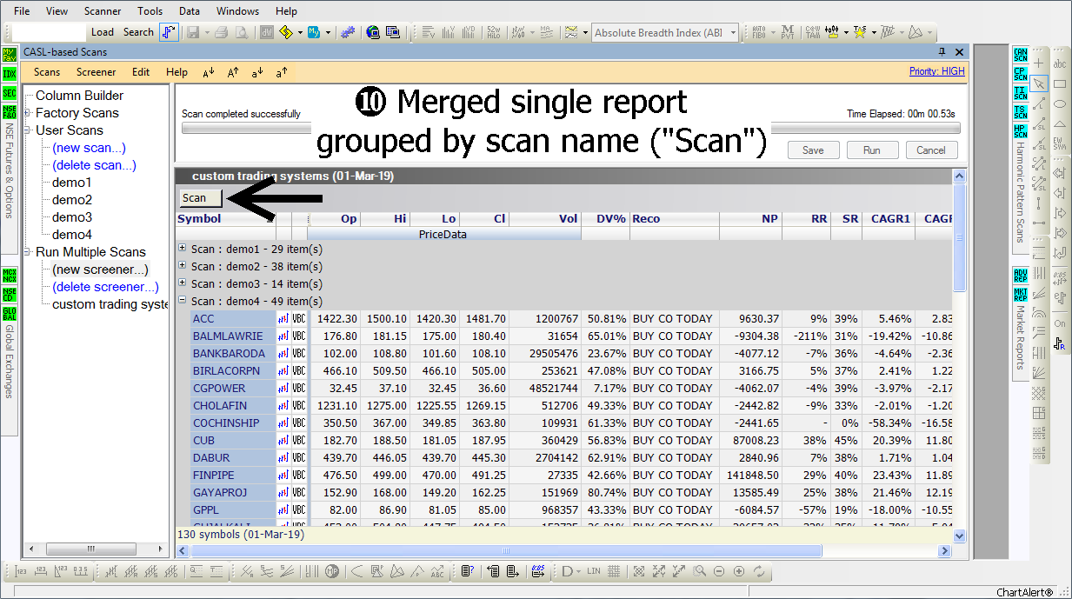Pin the CASL-based Scans panel
The height and width of the screenshot is (599, 1072).
click(x=942, y=52)
